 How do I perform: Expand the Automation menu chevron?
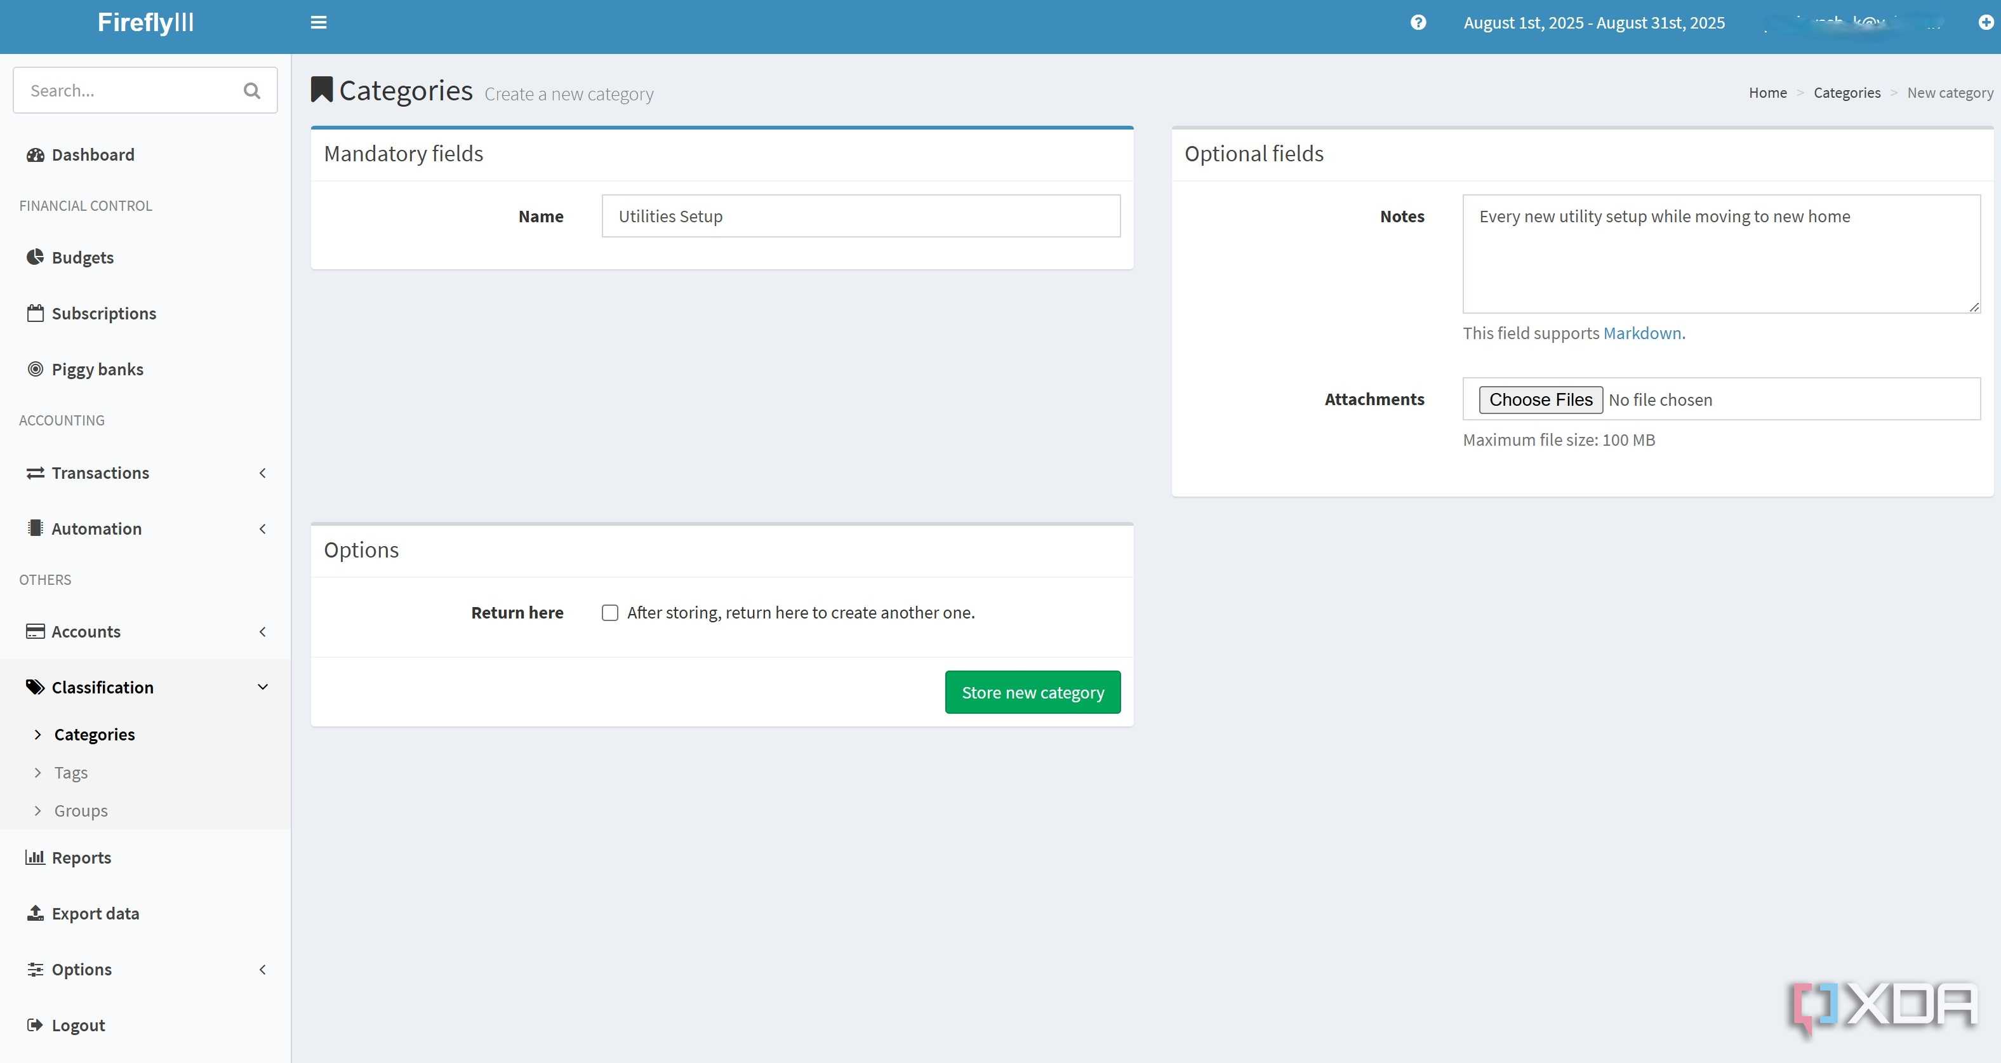(x=263, y=528)
